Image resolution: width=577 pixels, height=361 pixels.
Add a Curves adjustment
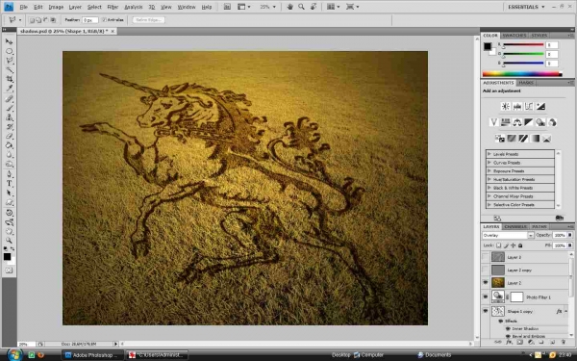pyautogui.click(x=529, y=107)
